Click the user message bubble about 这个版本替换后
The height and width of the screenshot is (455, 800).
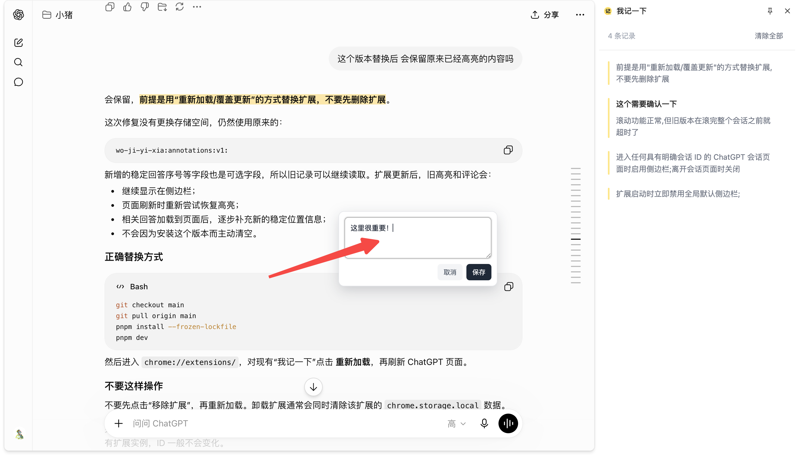coord(425,59)
